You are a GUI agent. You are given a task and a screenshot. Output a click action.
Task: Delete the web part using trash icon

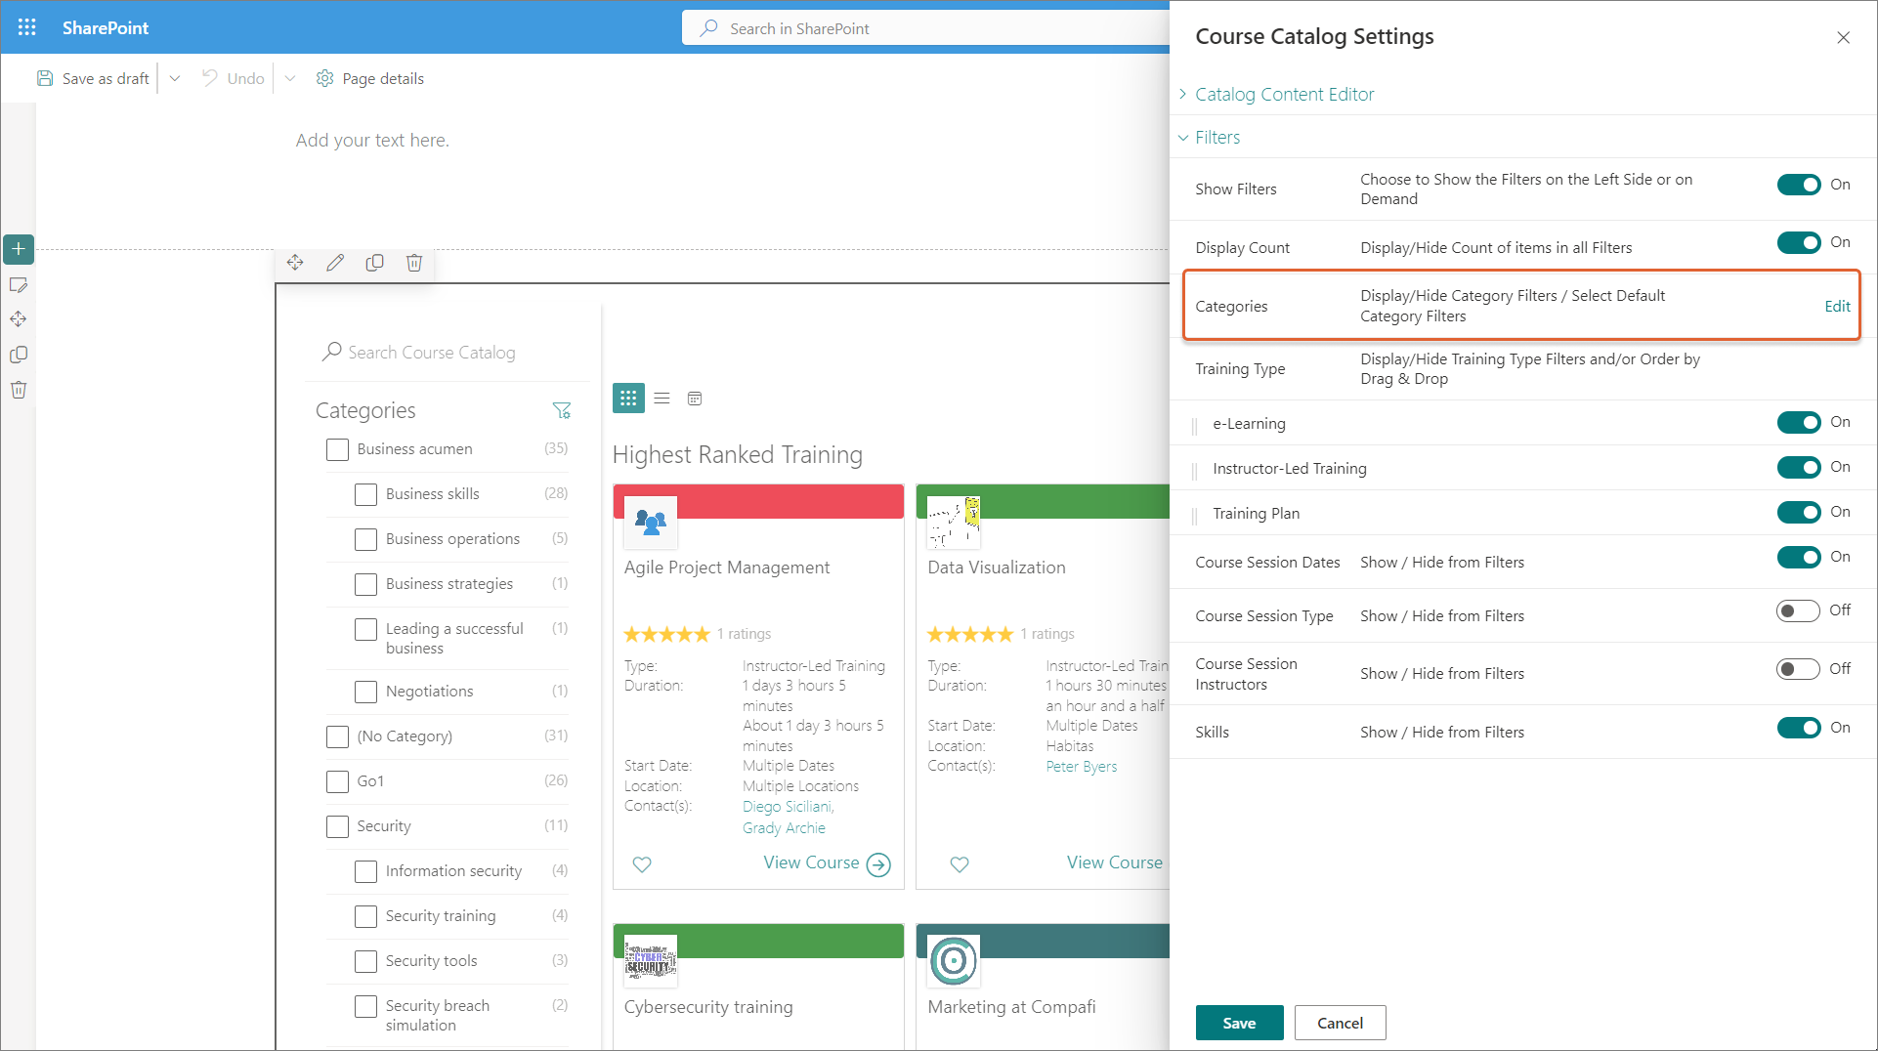pos(414,263)
